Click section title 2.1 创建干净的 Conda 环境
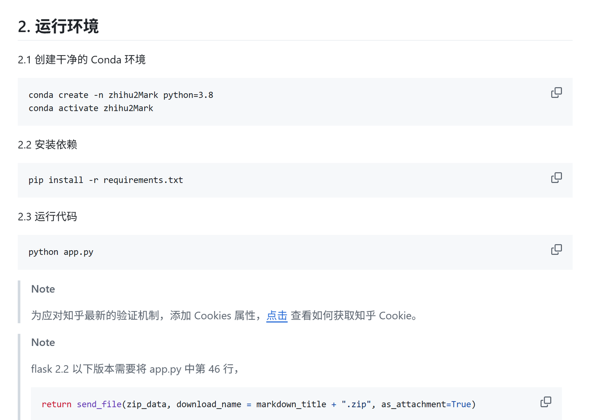The image size is (589, 420). (x=82, y=59)
